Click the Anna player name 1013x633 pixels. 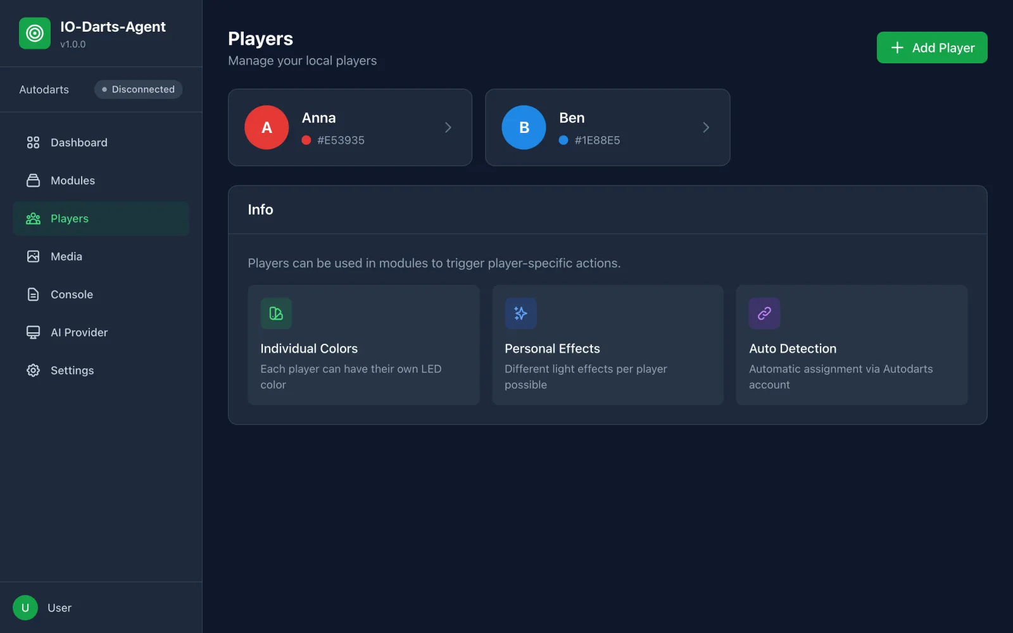(319, 118)
